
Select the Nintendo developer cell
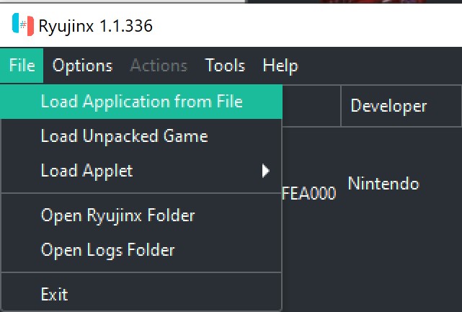click(x=383, y=184)
